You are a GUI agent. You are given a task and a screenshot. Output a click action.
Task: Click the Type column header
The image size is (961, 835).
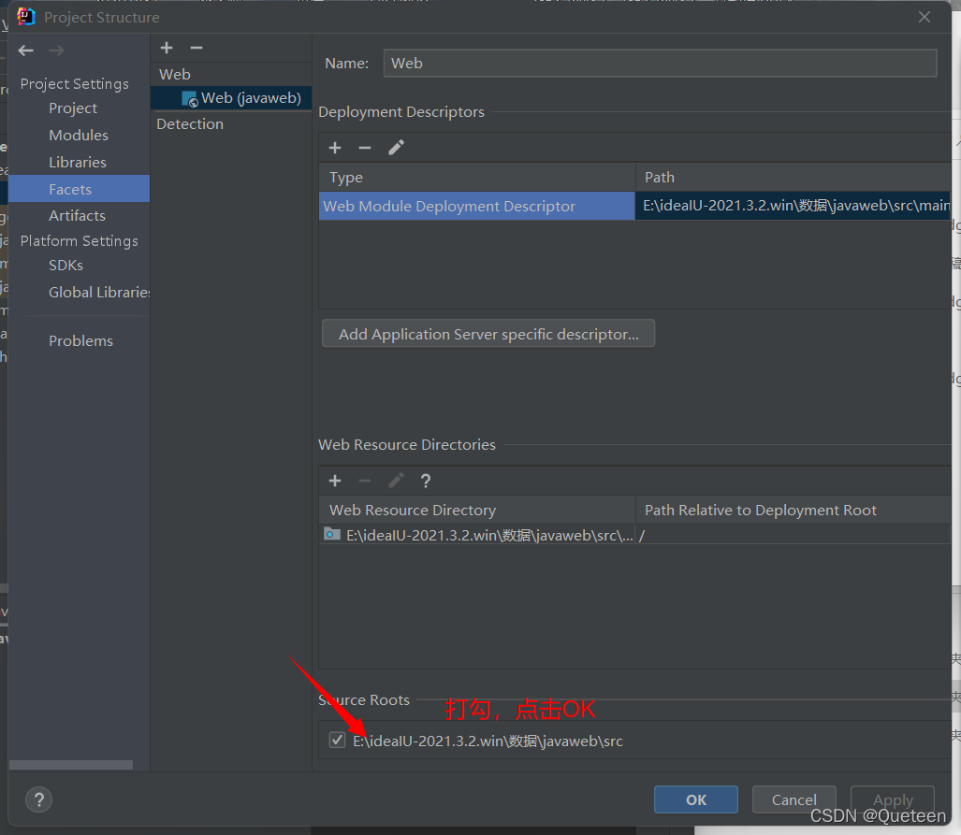point(477,177)
